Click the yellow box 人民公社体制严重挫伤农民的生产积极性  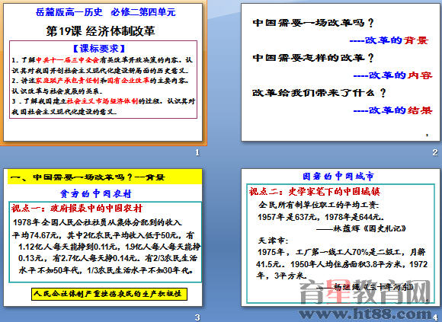pos(109,294)
